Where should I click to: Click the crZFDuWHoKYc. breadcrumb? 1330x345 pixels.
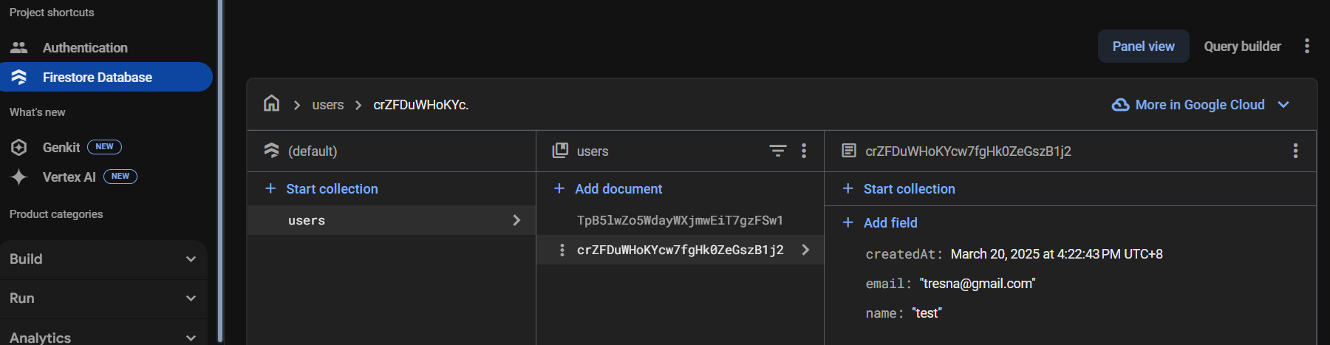420,105
